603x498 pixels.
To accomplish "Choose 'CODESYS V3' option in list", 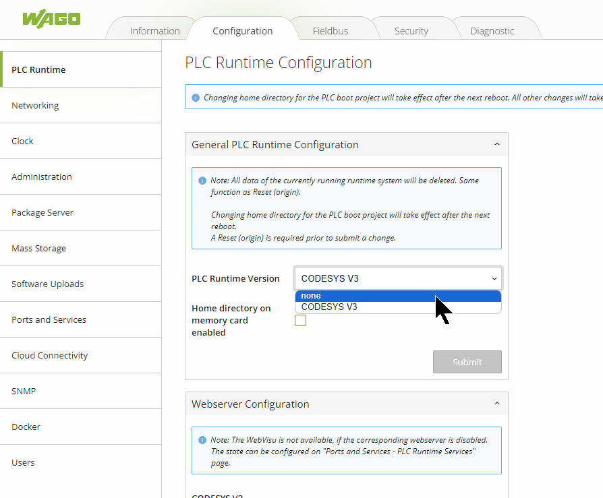I will click(398, 307).
